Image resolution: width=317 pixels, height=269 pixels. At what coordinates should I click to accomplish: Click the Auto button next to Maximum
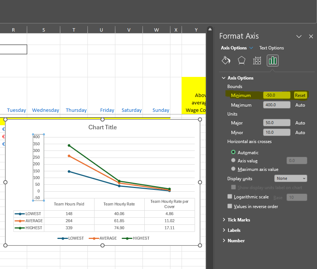(x=300, y=105)
